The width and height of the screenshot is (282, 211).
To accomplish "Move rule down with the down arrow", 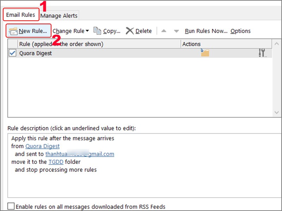I will pos(177,31).
